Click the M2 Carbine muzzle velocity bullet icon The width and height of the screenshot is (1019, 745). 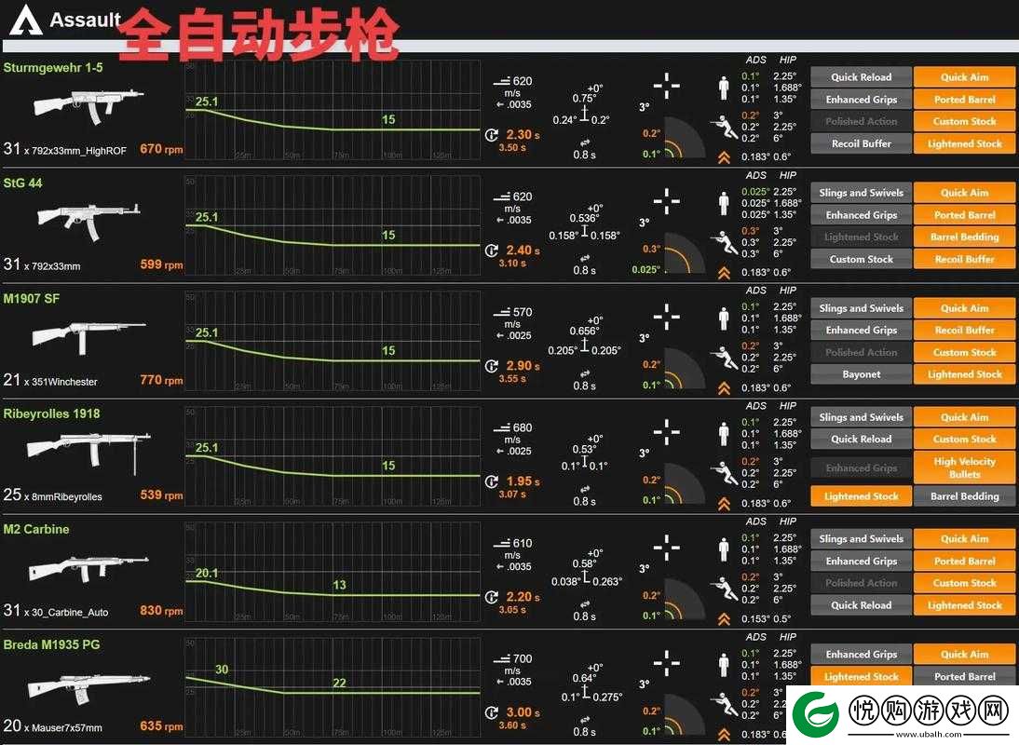(x=502, y=544)
